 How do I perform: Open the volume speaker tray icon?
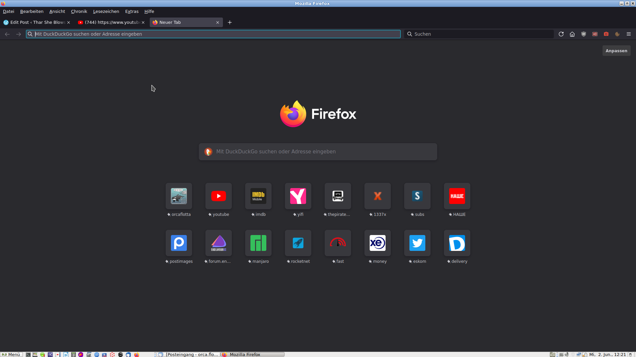point(567,354)
